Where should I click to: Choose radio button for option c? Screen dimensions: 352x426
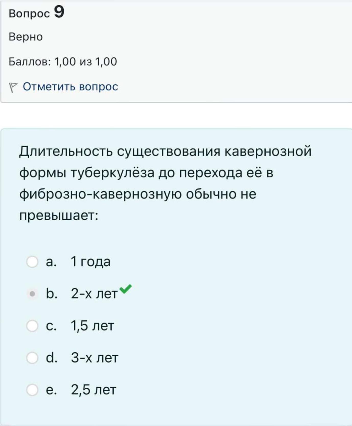pos(32,326)
